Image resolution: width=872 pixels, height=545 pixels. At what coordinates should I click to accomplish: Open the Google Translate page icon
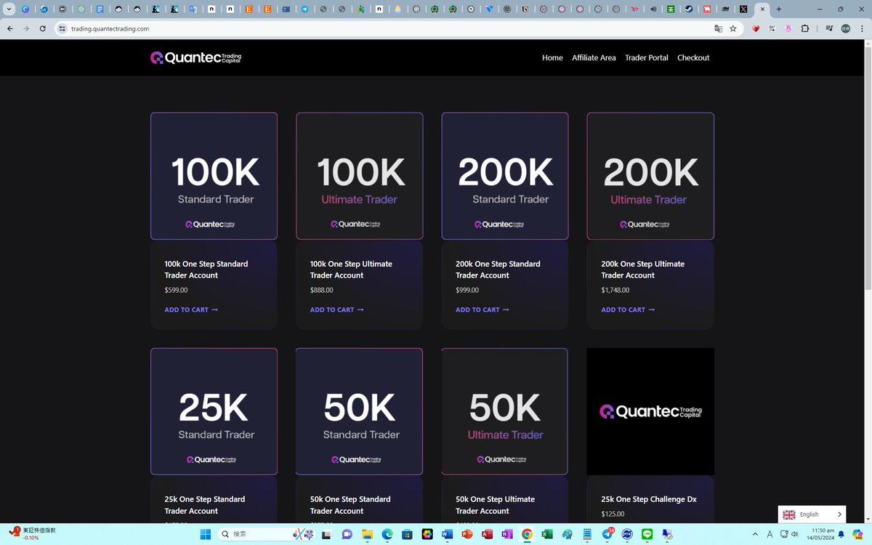click(x=718, y=28)
